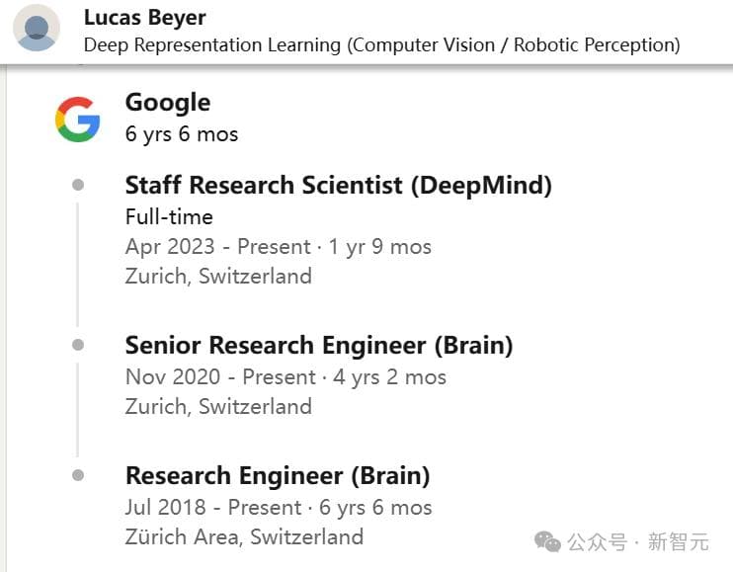Click the bottom timeline dot beside Jul 2018 role
The width and height of the screenshot is (733, 572).
78,475
